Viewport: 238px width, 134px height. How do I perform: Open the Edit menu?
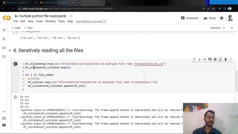point(23,21)
